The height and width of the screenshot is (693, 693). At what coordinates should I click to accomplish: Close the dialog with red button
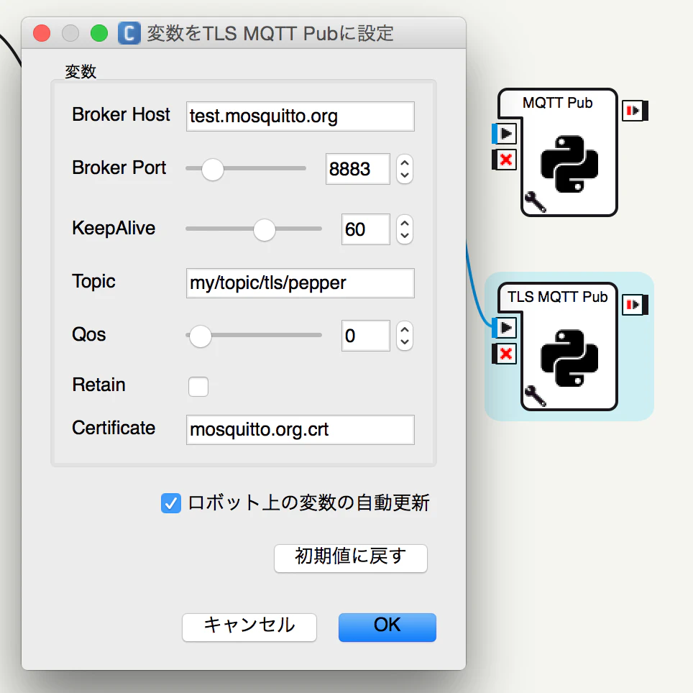tap(42, 33)
